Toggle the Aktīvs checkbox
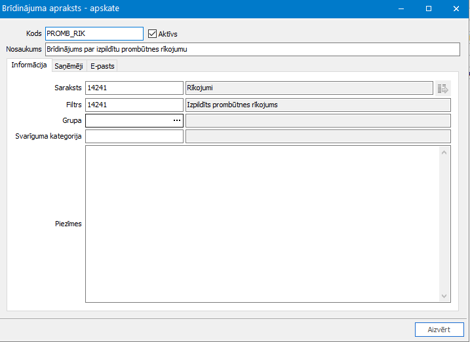The image size is (470, 342). point(153,34)
